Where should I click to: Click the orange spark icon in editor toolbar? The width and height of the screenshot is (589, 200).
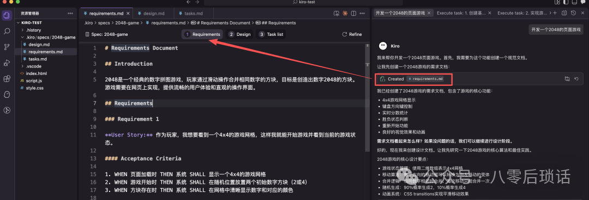point(345,14)
